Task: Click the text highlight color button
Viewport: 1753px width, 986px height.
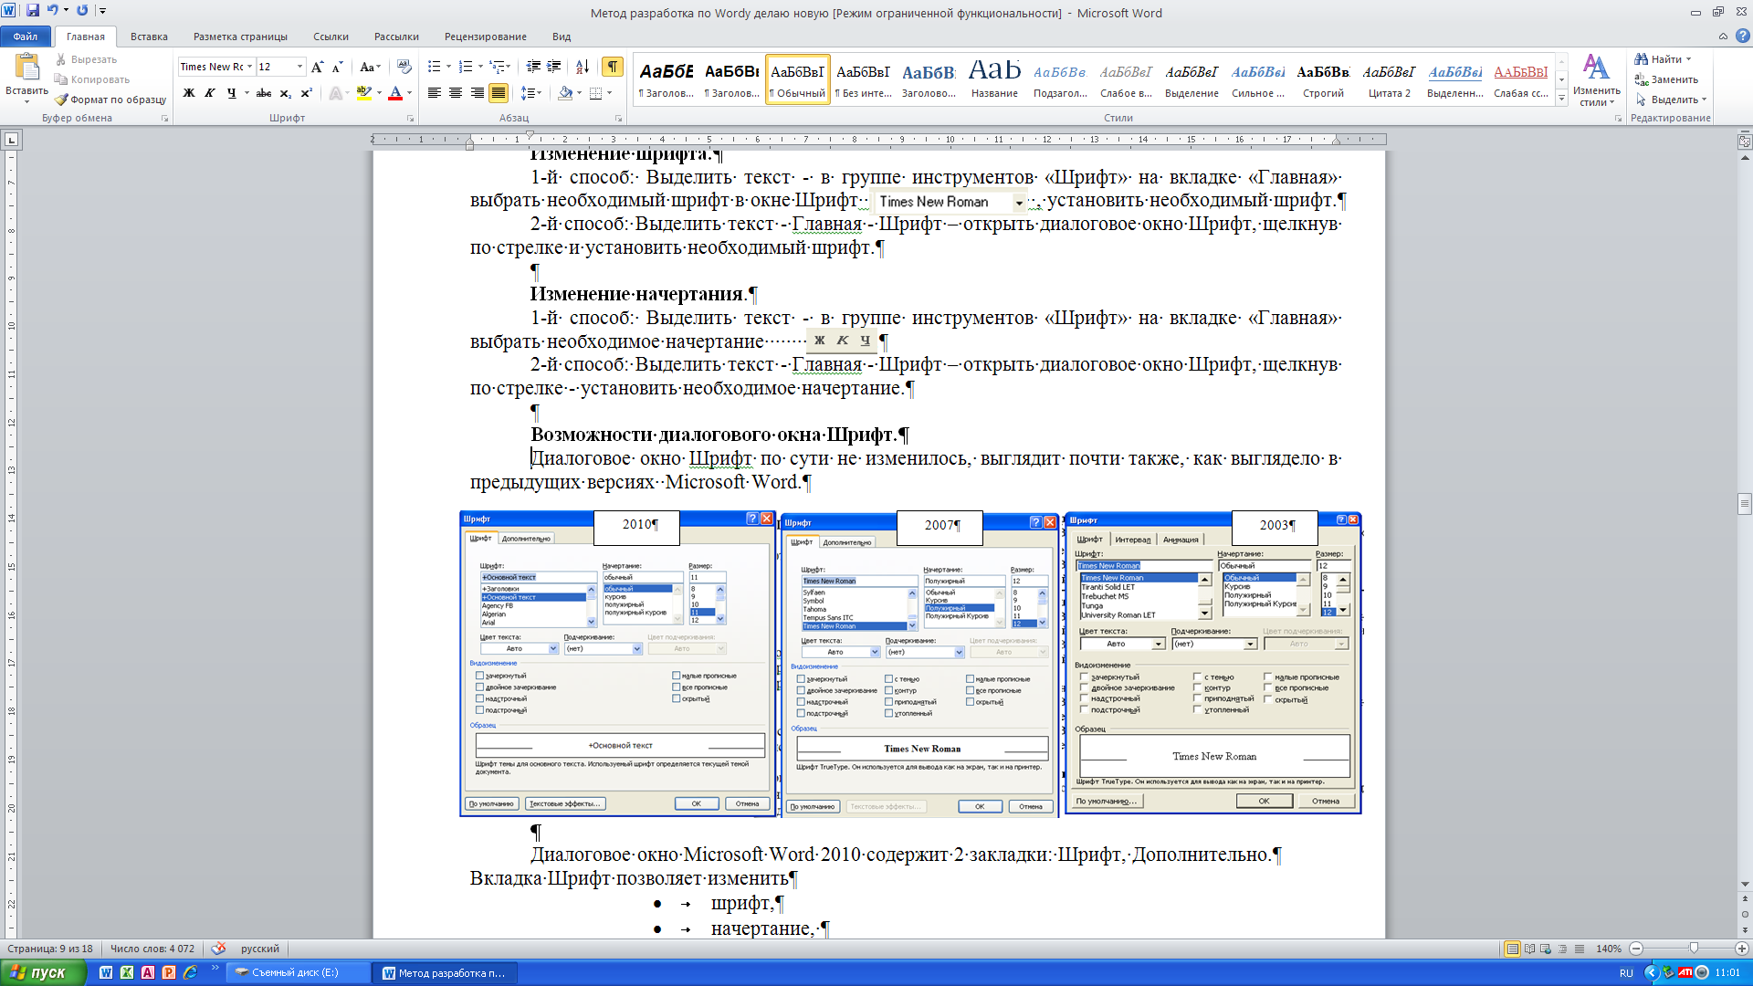Action: coord(363,93)
